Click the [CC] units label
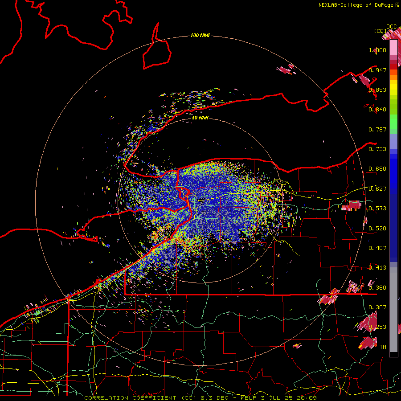The width and height of the screenshot is (401, 401). tap(381, 31)
